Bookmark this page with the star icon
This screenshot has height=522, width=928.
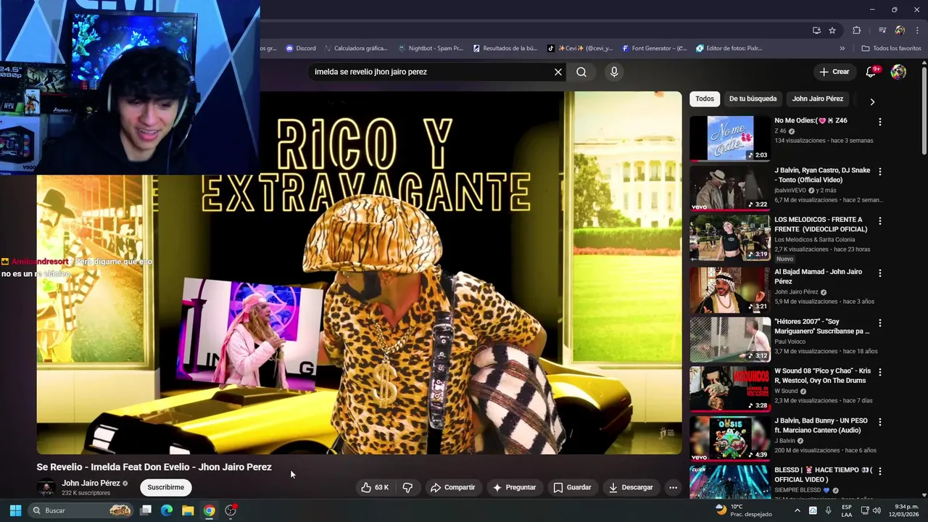pyautogui.click(x=832, y=30)
